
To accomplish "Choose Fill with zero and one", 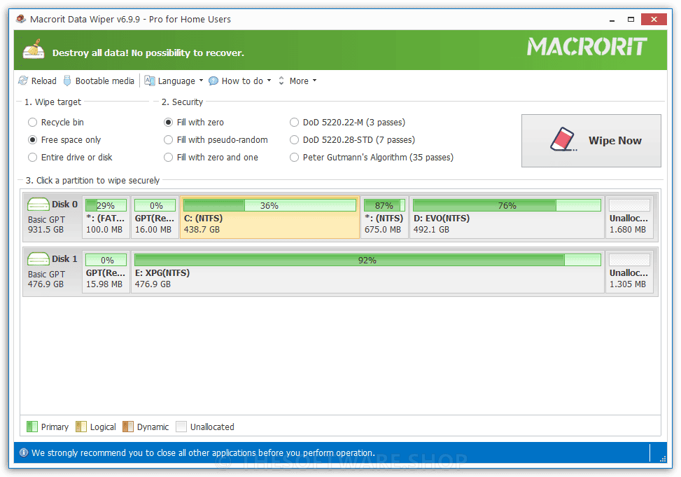I will pos(211,157).
